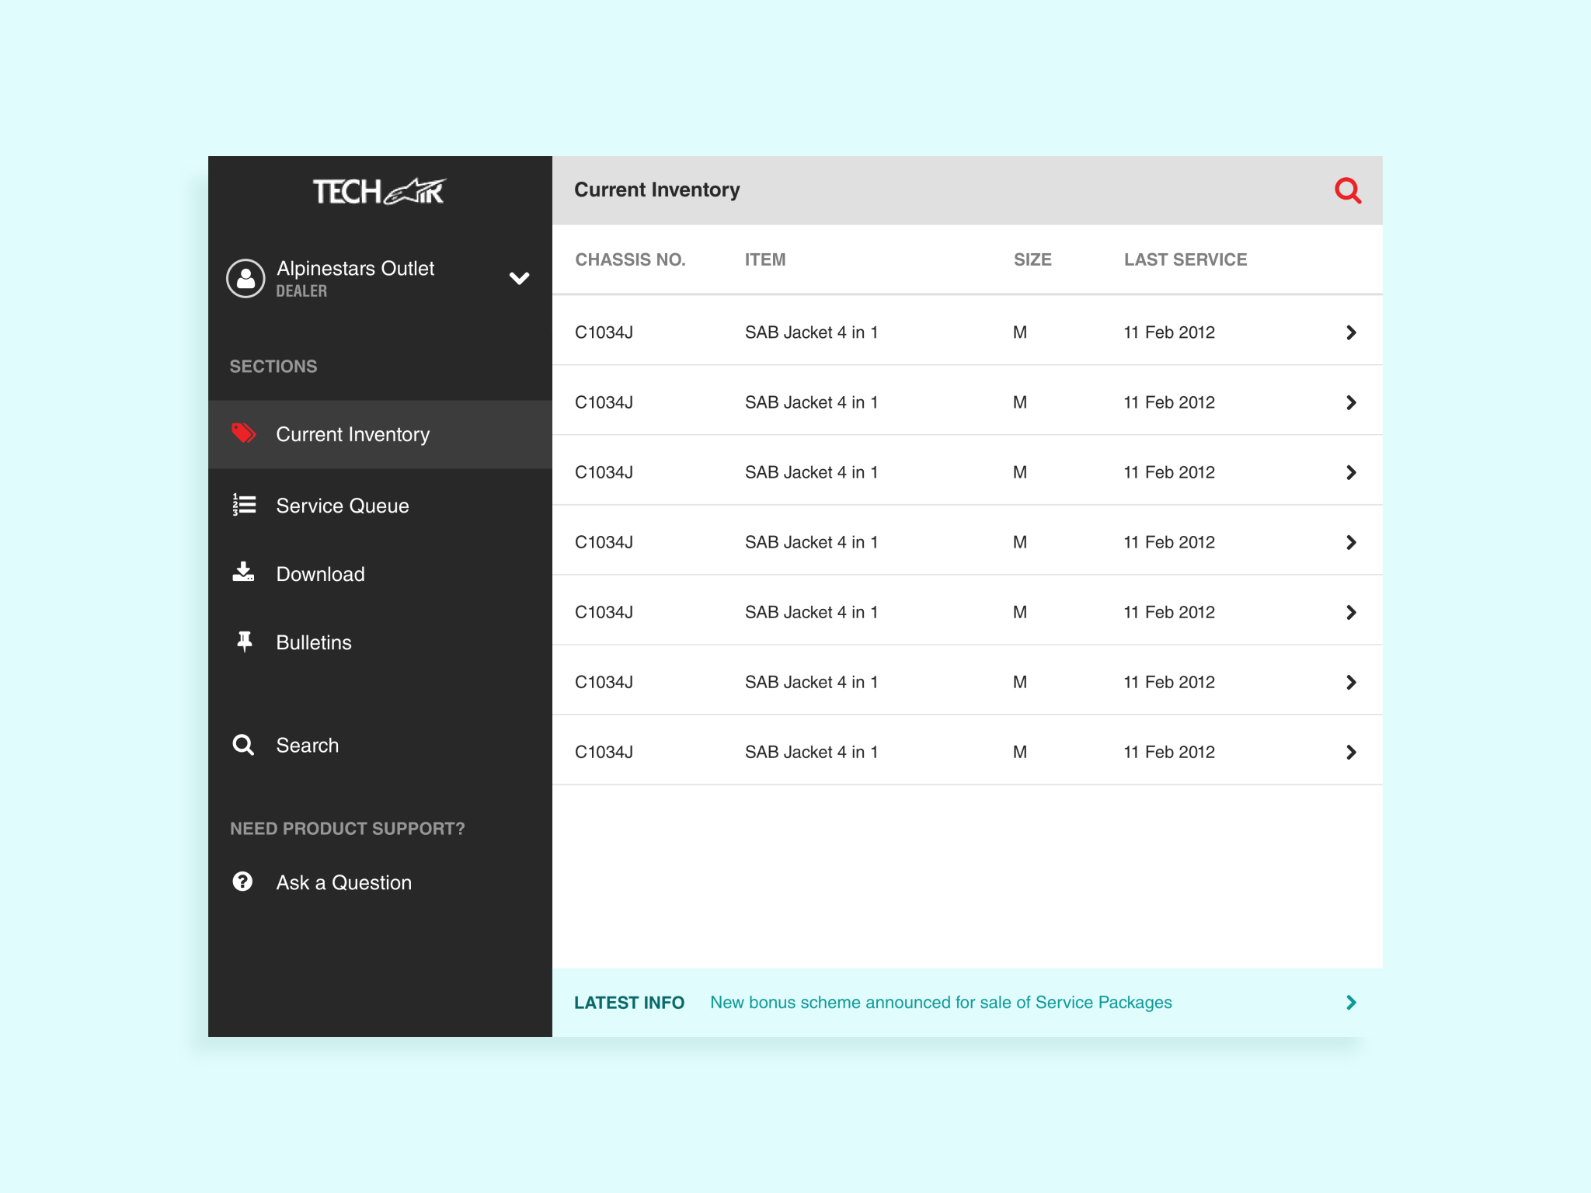Screen dimensions: 1591x1193
Task: Go to the Bulletins section
Action: [314, 642]
